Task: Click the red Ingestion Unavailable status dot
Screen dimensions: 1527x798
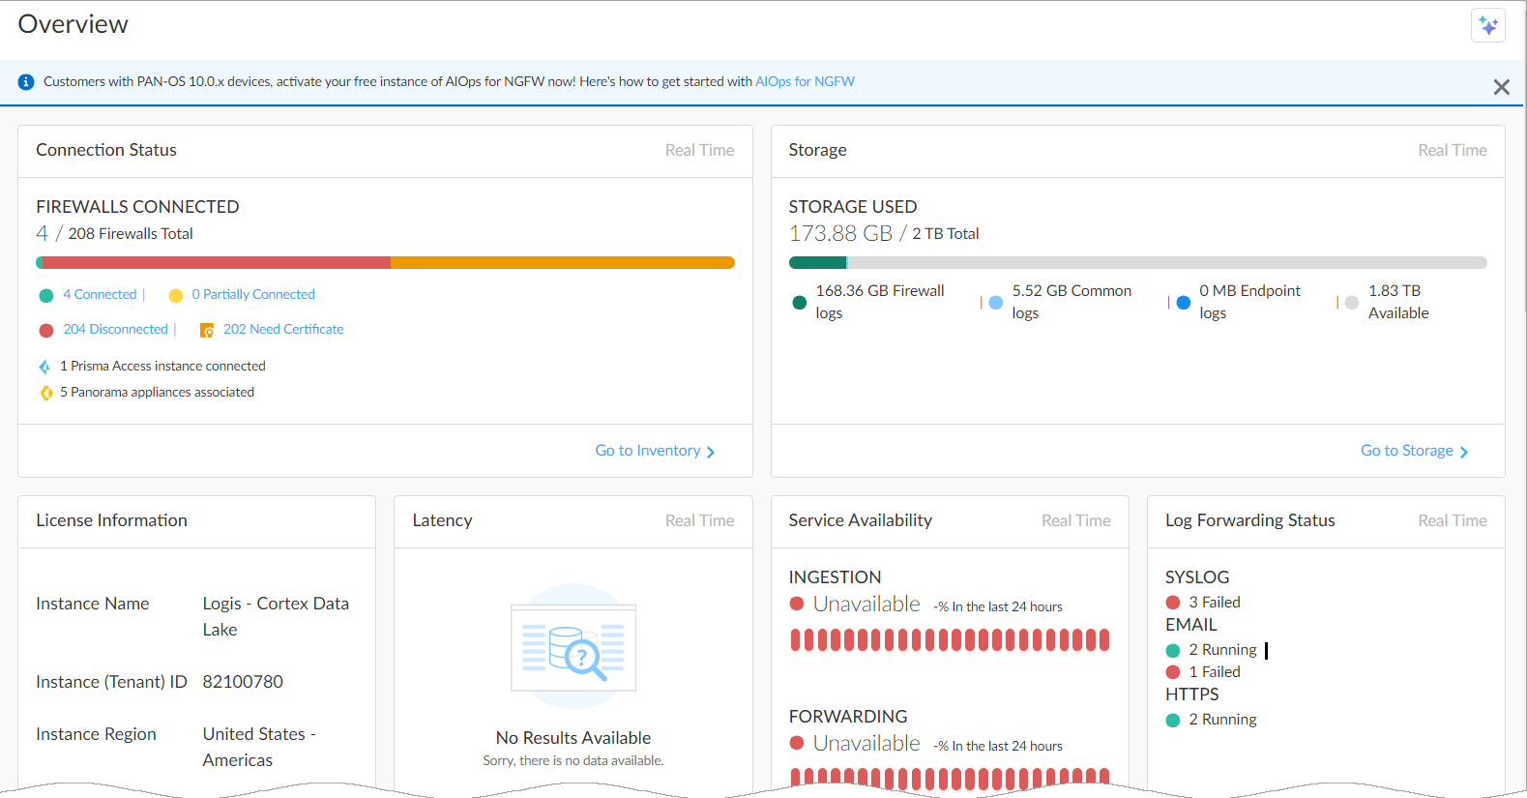Action: click(797, 605)
